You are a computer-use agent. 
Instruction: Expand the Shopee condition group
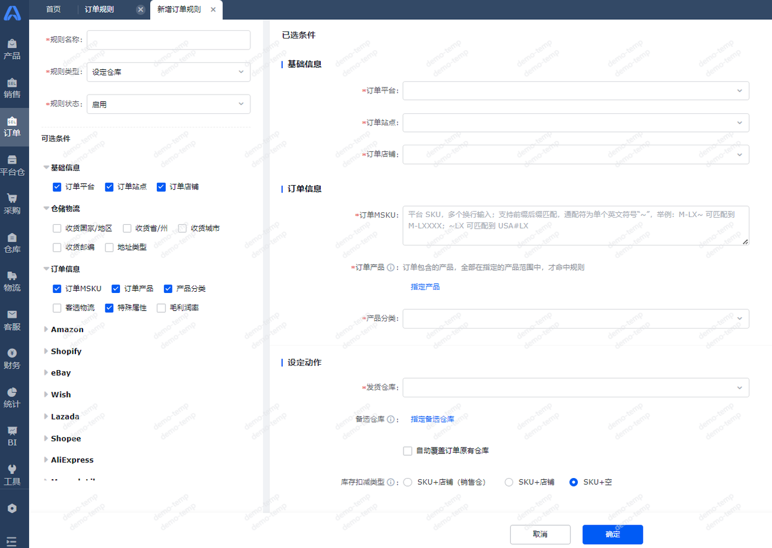(x=46, y=438)
